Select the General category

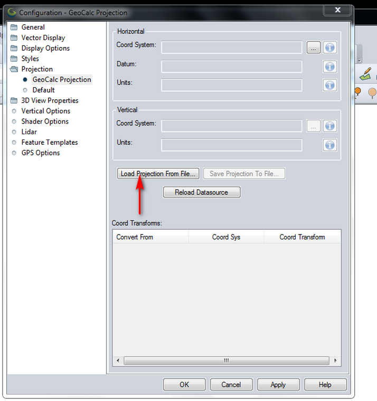[33, 27]
